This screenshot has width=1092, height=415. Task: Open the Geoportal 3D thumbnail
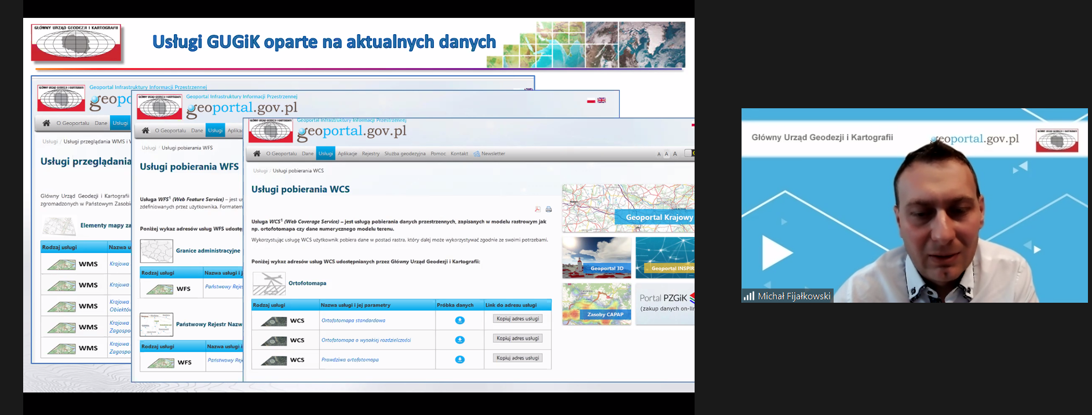tap(597, 258)
